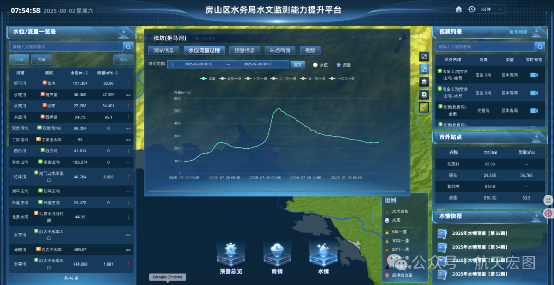Open 2025年水情预报【第55期】 report link
Image resolution: width=554 pixels, height=285 pixels.
pos(480,234)
